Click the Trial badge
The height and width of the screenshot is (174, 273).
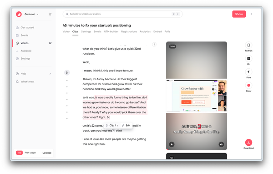[x=19, y=153]
